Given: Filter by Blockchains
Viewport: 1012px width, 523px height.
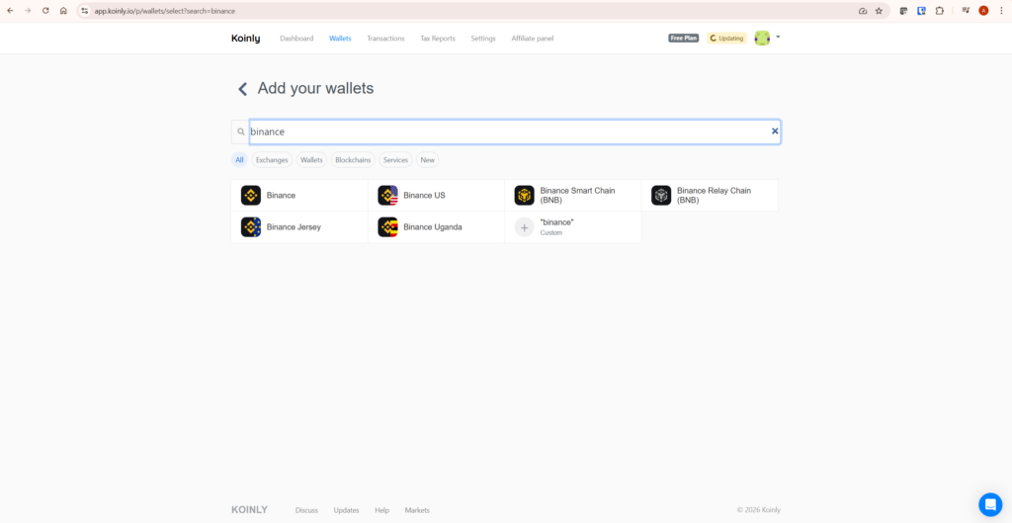Looking at the screenshot, I should [353, 159].
